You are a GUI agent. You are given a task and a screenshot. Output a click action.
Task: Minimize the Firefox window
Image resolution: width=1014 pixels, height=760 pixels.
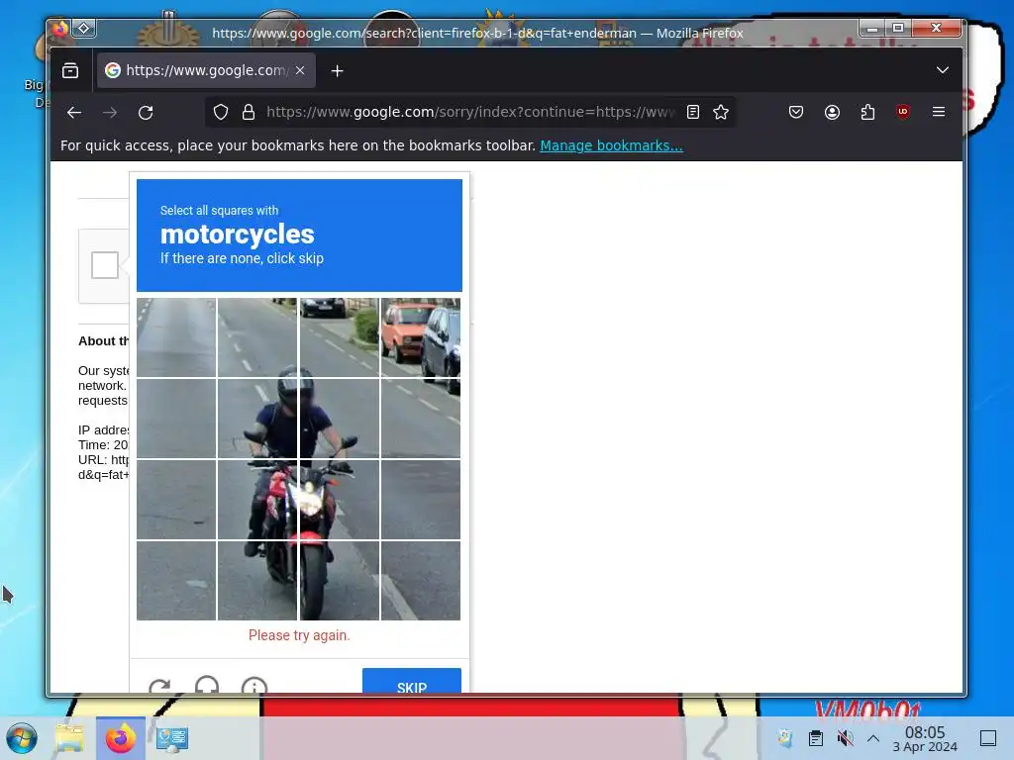(871, 28)
